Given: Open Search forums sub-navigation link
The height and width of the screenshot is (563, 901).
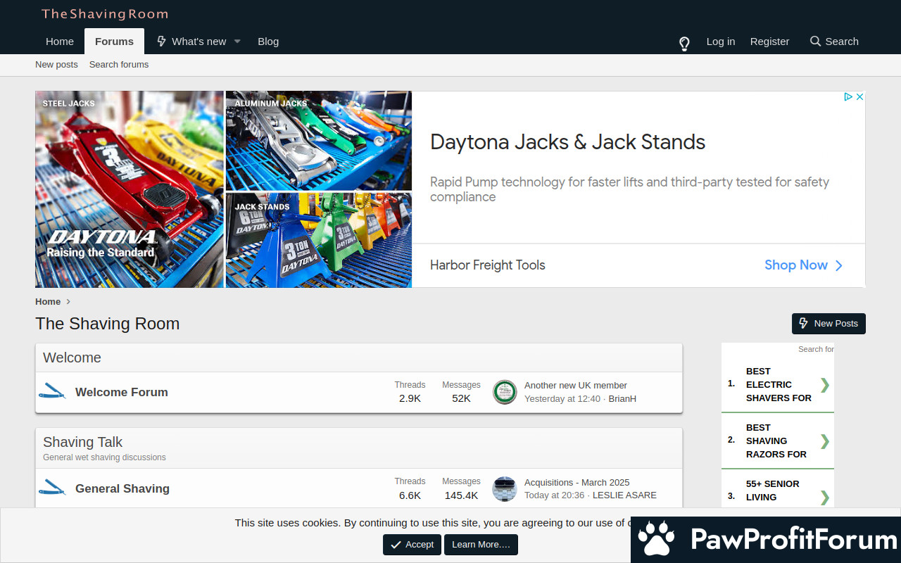Looking at the screenshot, I should coord(119,65).
